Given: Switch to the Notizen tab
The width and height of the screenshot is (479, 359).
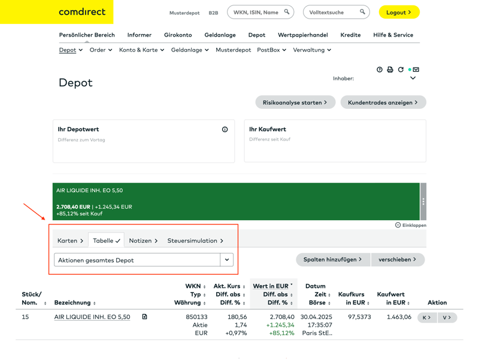Looking at the screenshot, I should click(x=143, y=241).
